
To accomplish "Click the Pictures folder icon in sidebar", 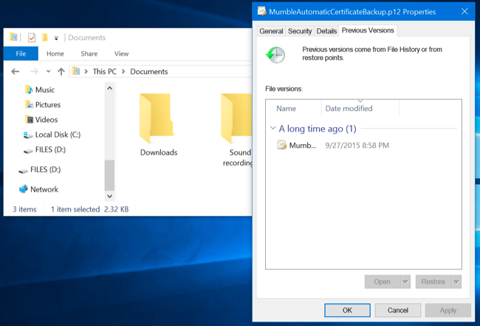I will tap(29, 105).
